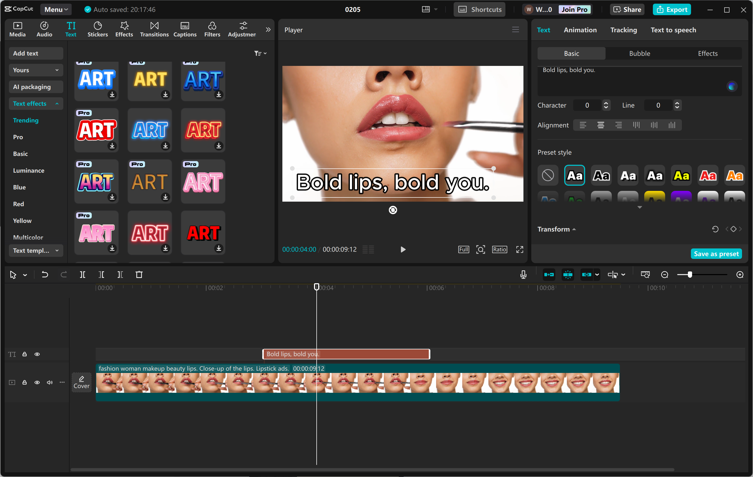The height and width of the screenshot is (477, 753).
Task: Open the Captions panel
Action: coord(185,29)
